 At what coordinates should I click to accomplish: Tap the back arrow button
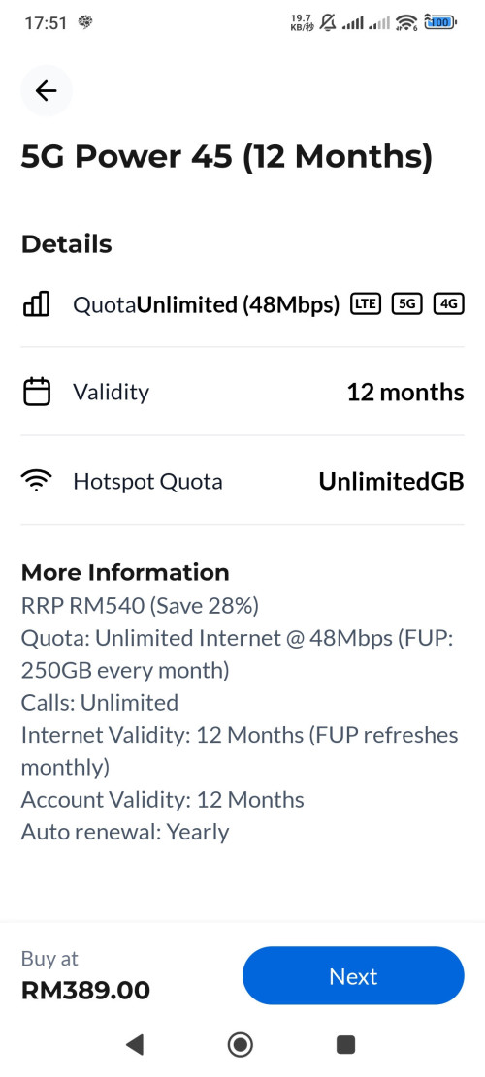point(46,90)
